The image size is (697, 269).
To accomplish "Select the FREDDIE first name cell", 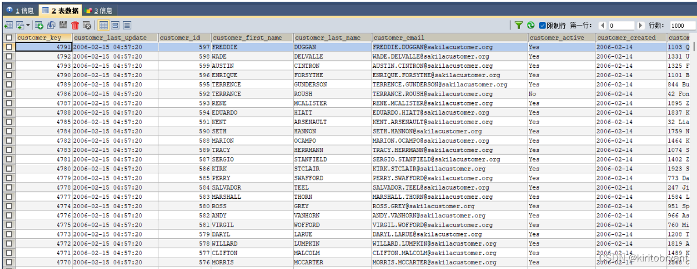I will click(252, 47).
